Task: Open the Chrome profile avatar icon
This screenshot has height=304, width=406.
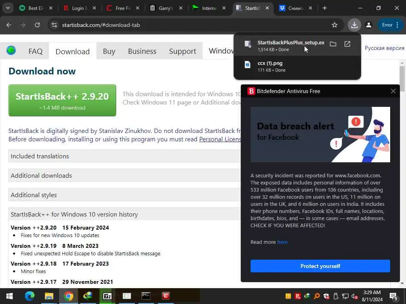Action: 368,25
